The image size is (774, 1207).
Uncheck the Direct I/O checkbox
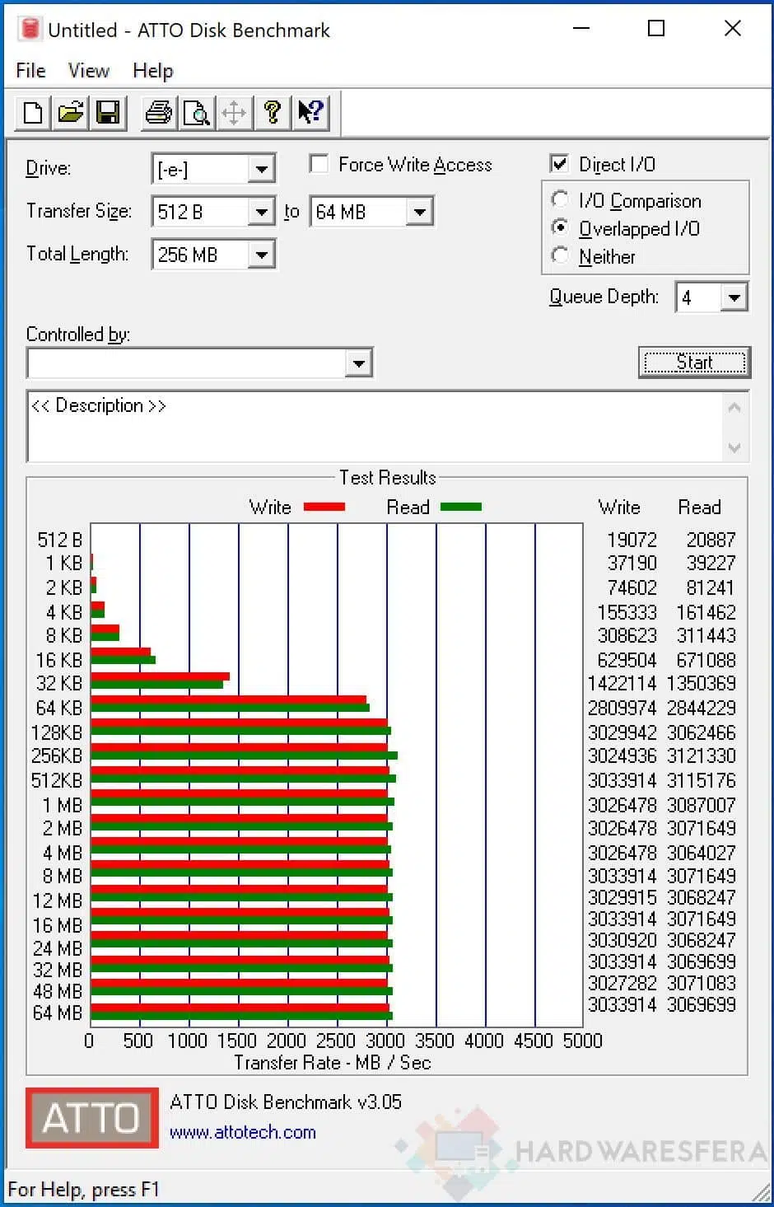[559, 164]
